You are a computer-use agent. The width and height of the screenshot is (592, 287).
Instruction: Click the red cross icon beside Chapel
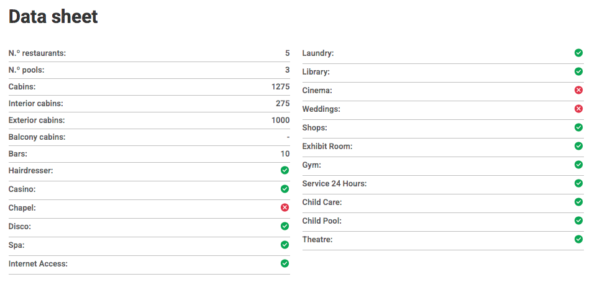285,207
